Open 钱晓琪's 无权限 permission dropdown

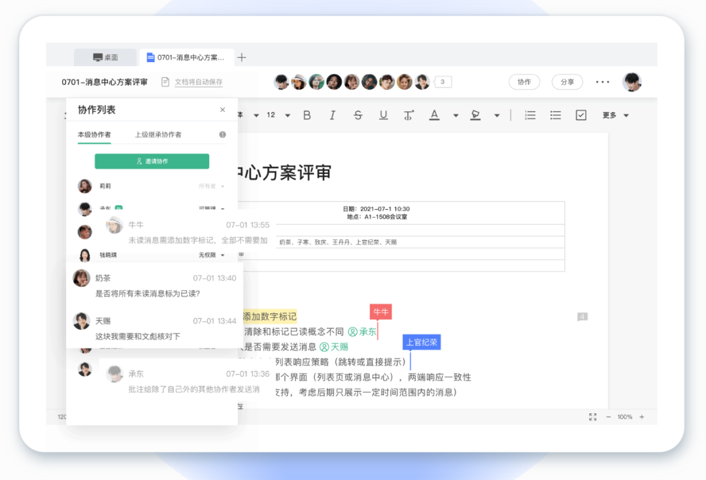[212, 255]
